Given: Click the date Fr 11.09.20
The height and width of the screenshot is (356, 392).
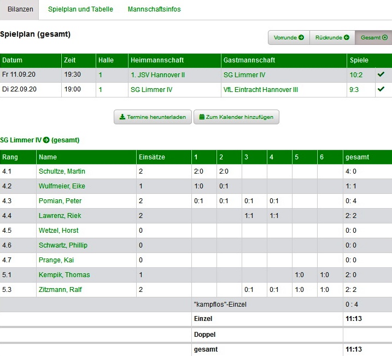Looking at the screenshot, I should tap(19, 74).
